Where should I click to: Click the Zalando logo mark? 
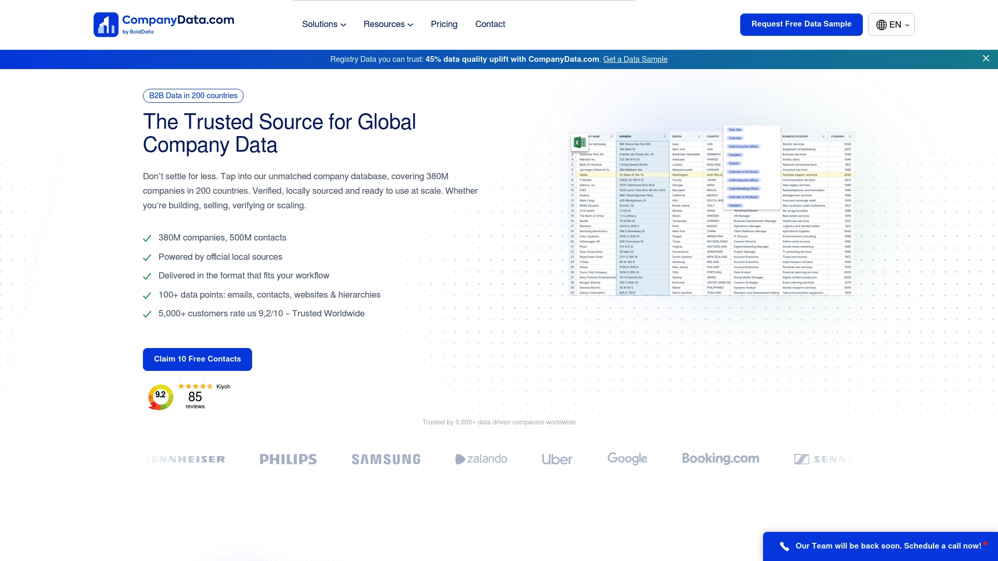click(x=459, y=459)
